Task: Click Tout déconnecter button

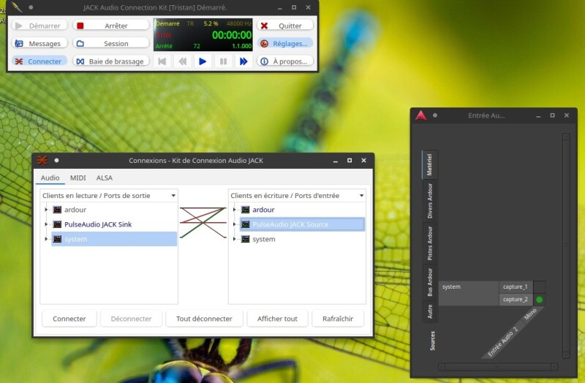Action: click(204, 319)
